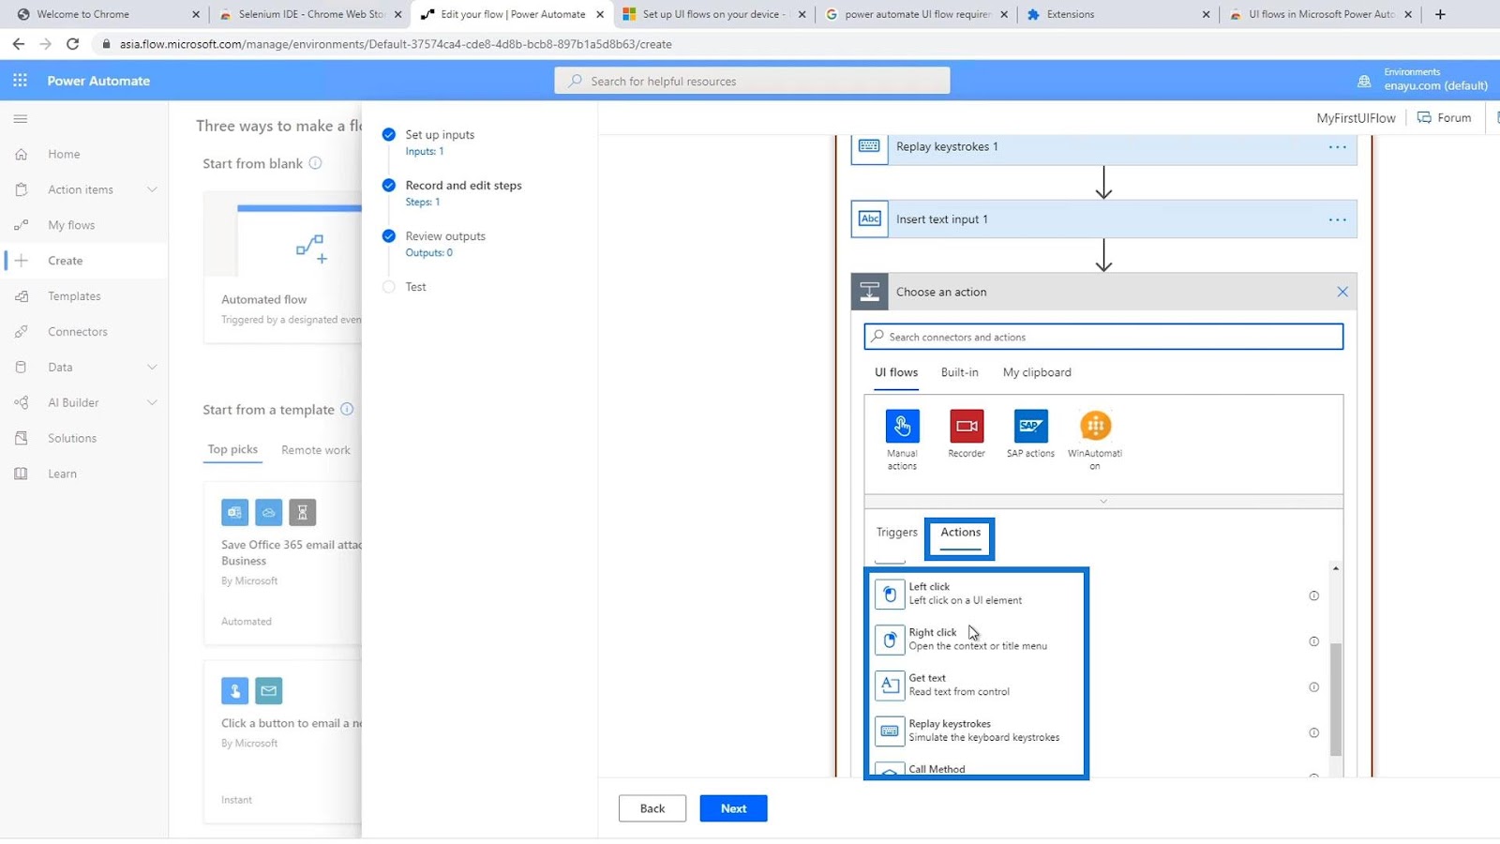Select the SAP actions connector icon

point(1030,426)
